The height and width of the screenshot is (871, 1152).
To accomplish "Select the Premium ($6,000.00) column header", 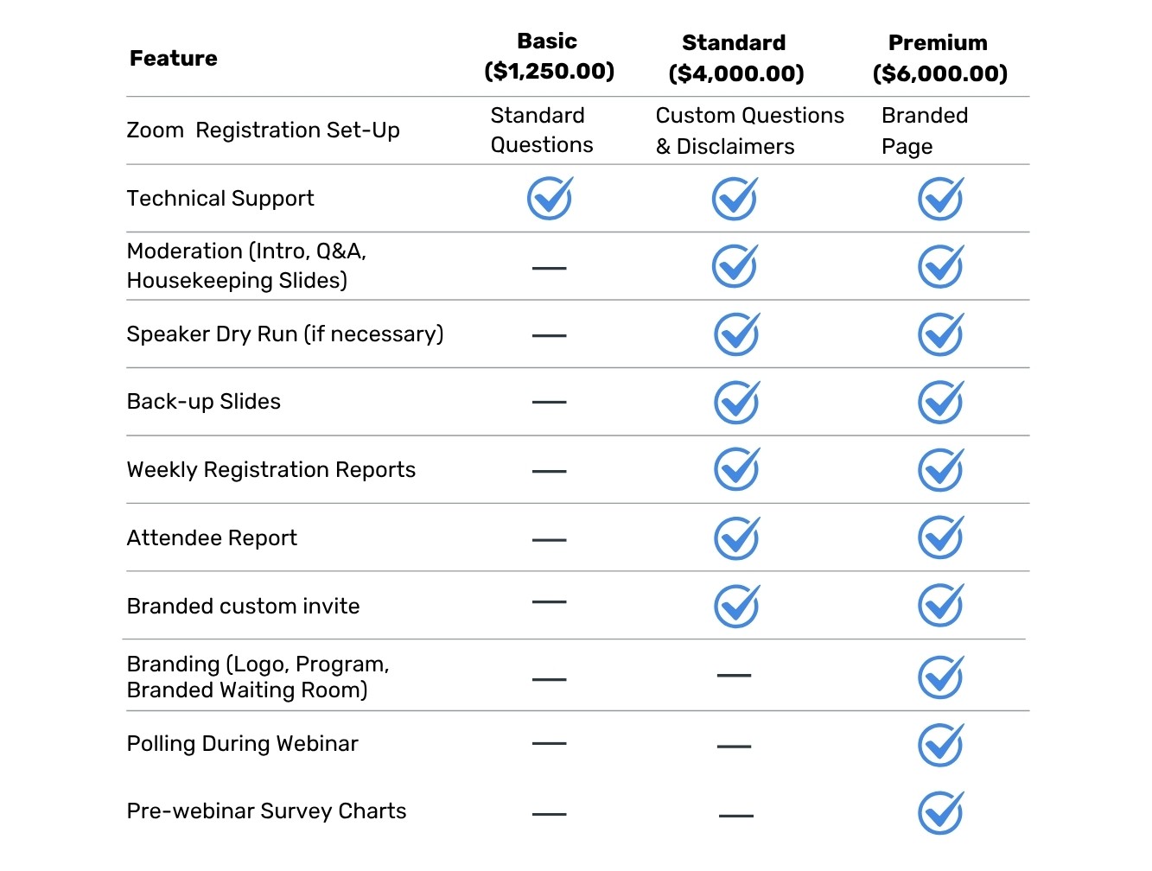I will (x=939, y=58).
